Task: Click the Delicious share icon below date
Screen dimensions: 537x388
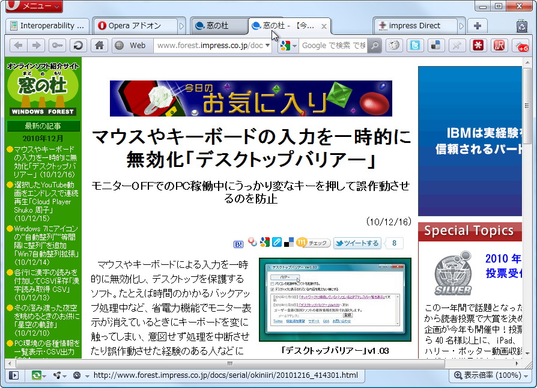Action: click(x=289, y=242)
